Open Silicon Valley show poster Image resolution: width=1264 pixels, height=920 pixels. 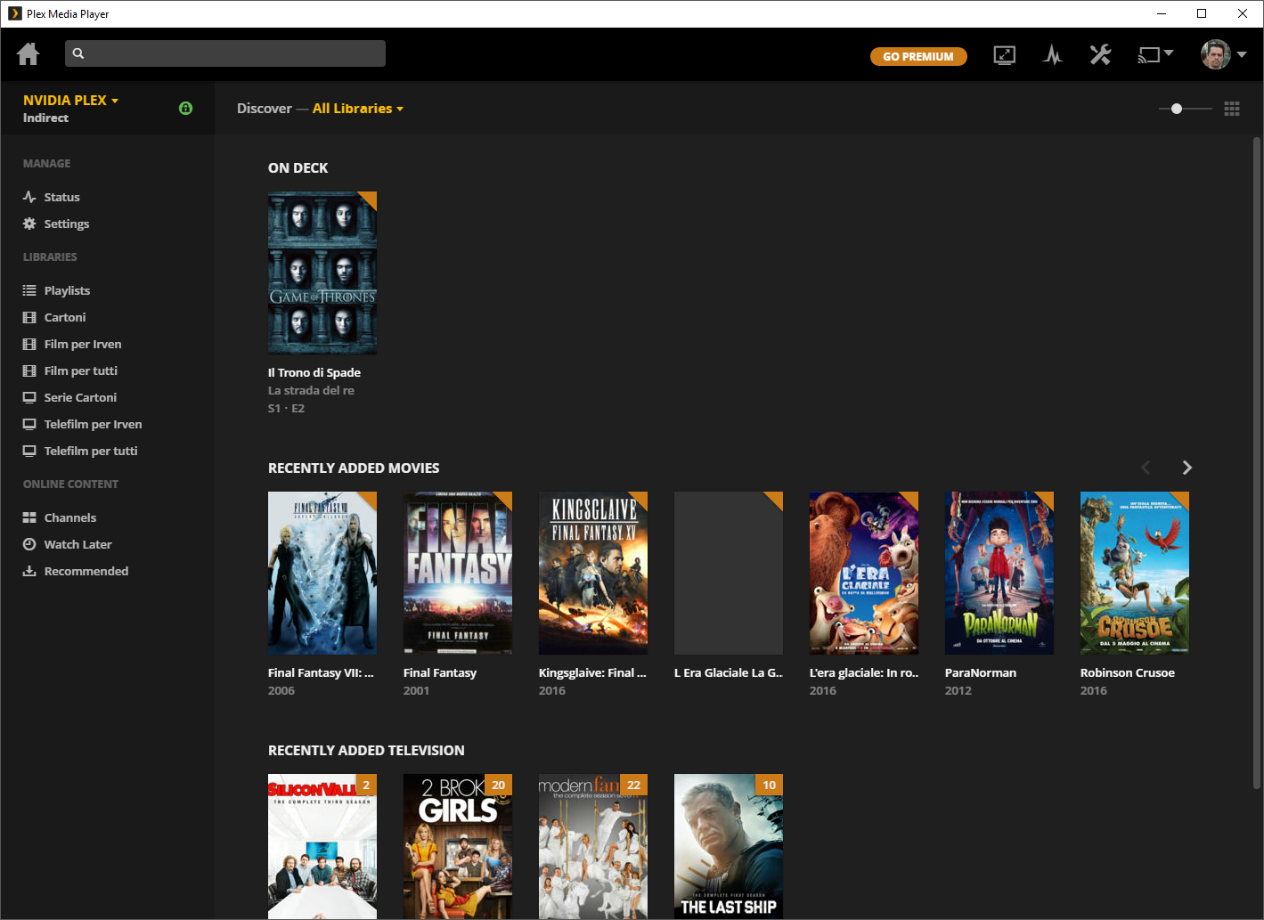tap(322, 846)
